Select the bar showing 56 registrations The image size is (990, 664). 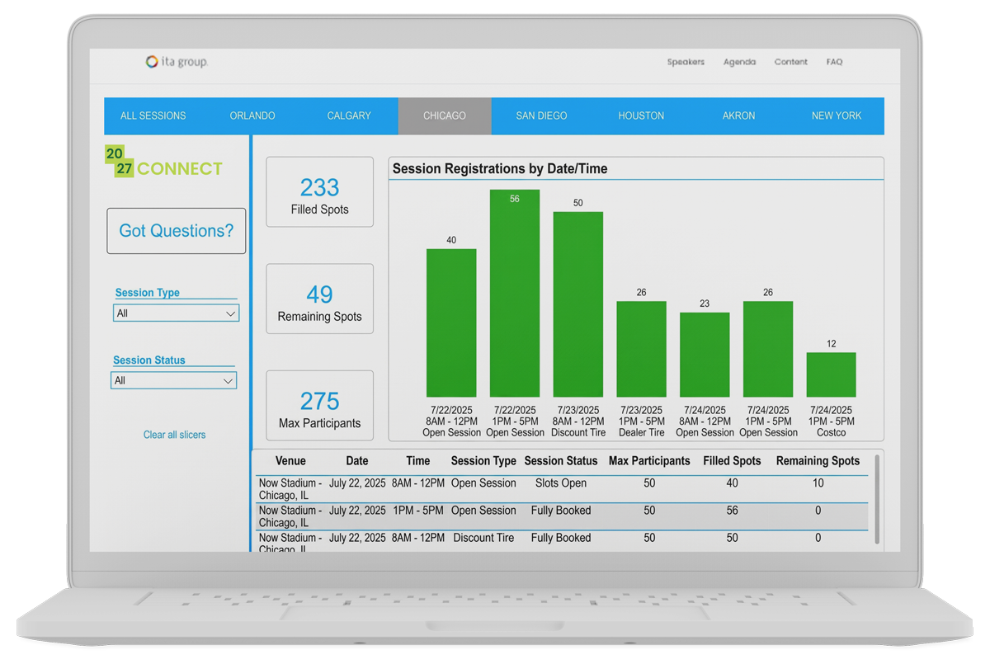[x=515, y=294]
